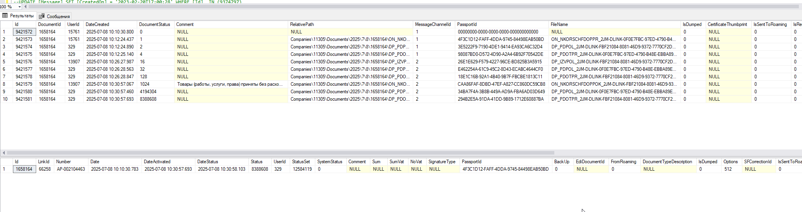This screenshot has width=802, height=212.
Task: Click the row 10 header in upper grid
Action: (6, 99)
